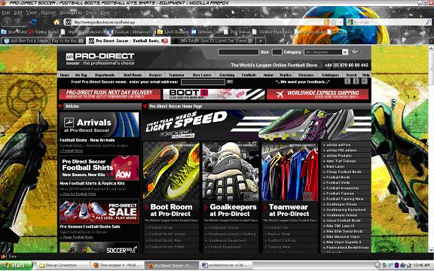Click the Goalkeeper Gloves sidebar link
Screen dimensions: 434x271
pos(341,204)
